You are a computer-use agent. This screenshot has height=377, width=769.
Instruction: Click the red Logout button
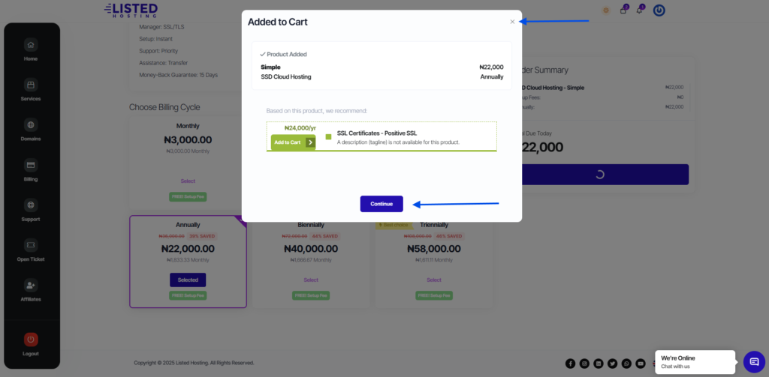[x=31, y=340]
